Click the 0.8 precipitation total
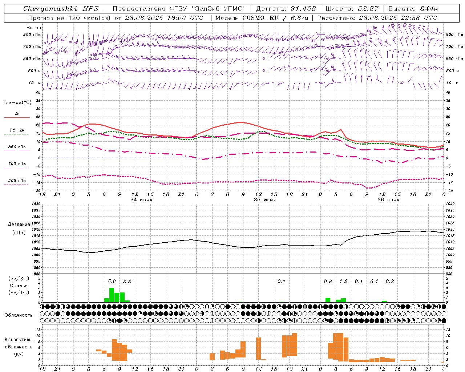The image size is (465, 372). click(328, 282)
